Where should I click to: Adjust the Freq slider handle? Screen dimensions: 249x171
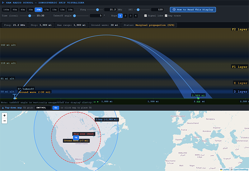98,10
